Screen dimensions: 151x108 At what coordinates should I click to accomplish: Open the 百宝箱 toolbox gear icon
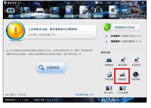pos(113,11)
